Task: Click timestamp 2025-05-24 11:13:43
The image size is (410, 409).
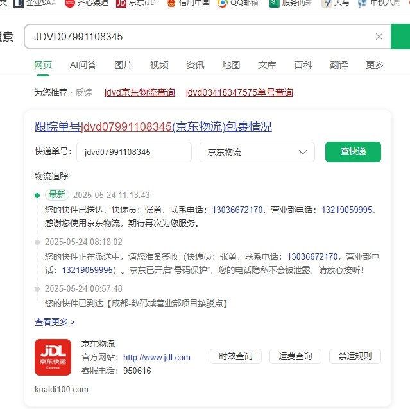Action: (x=112, y=195)
